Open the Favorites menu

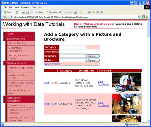tap(25, 7)
